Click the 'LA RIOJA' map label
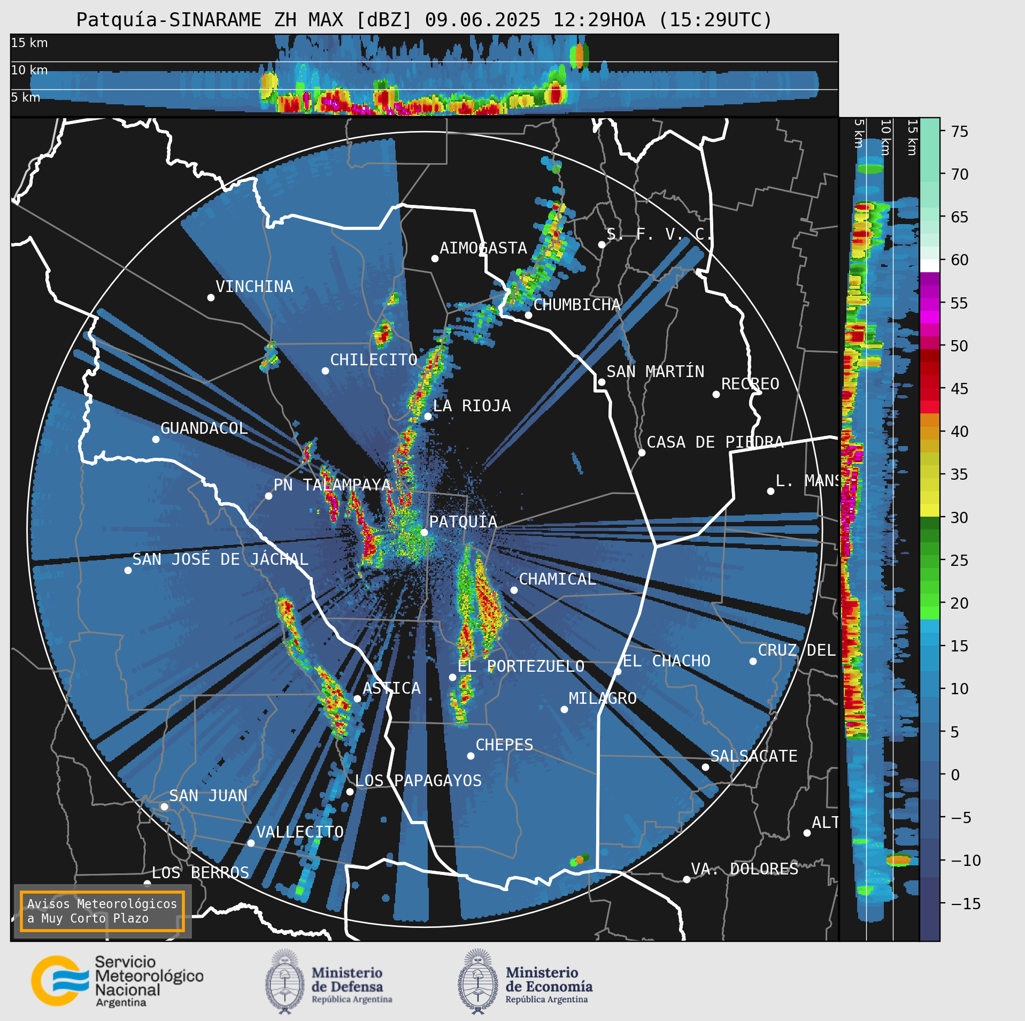Screen dimensions: 1025x1021 pyautogui.click(x=472, y=406)
